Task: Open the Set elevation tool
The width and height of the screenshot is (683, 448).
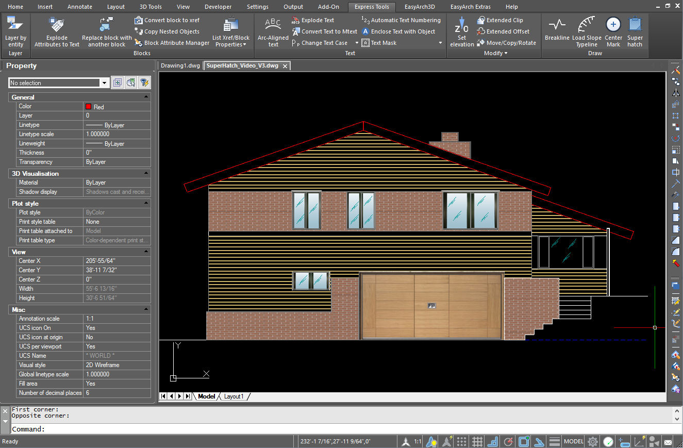Action: [x=461, y=32]
